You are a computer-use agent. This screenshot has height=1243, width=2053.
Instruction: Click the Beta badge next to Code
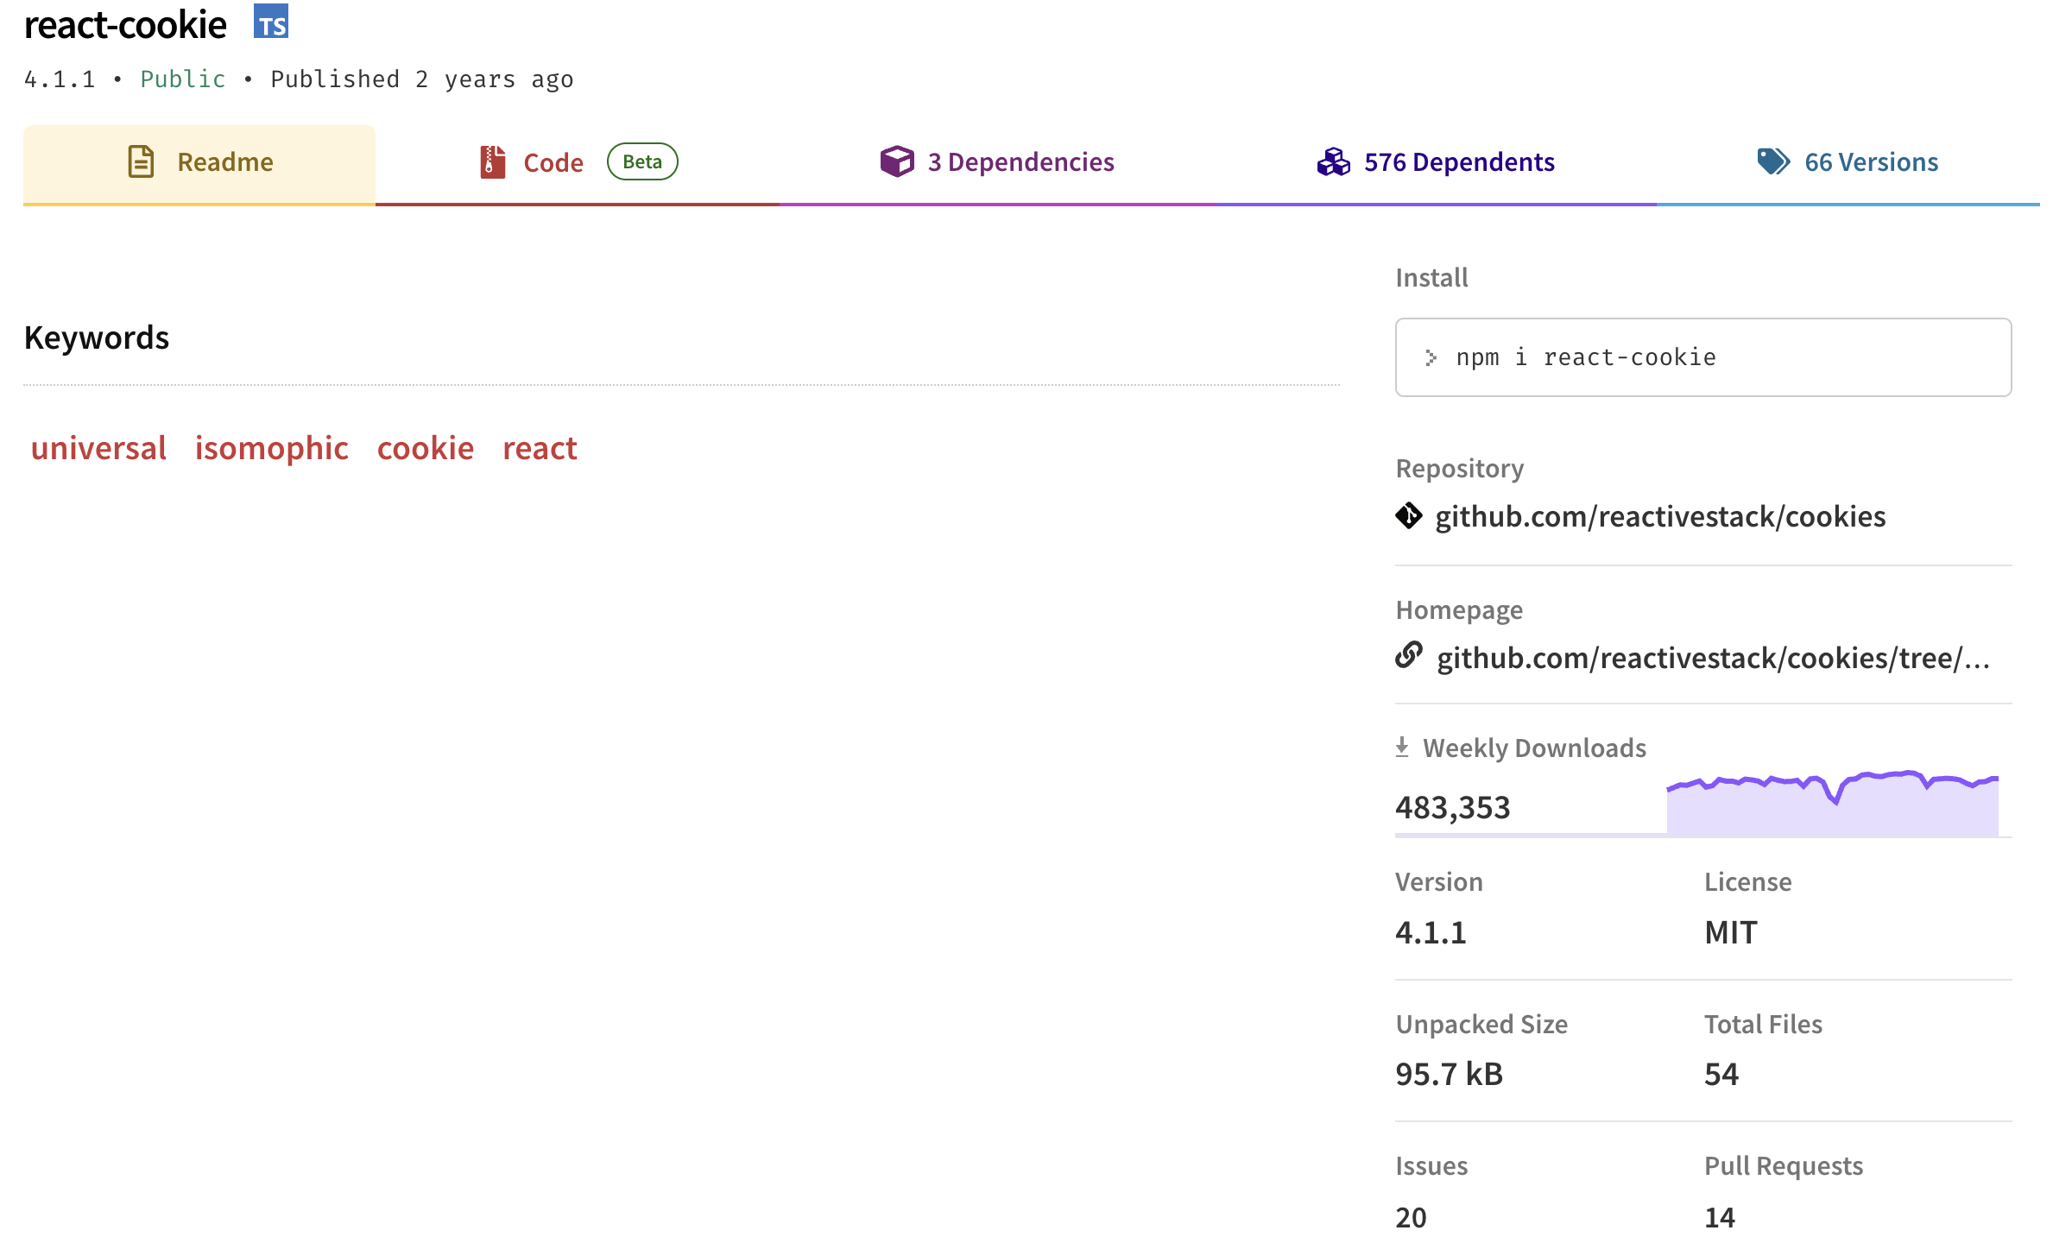coord(641,161)
